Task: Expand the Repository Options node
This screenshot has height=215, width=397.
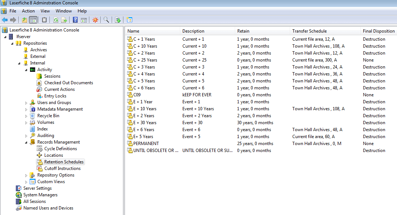Action: coord(26,175)
